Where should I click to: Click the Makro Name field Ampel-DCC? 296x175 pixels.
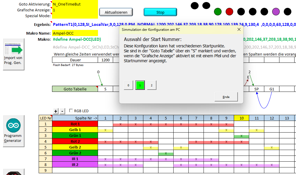point(75,33)
